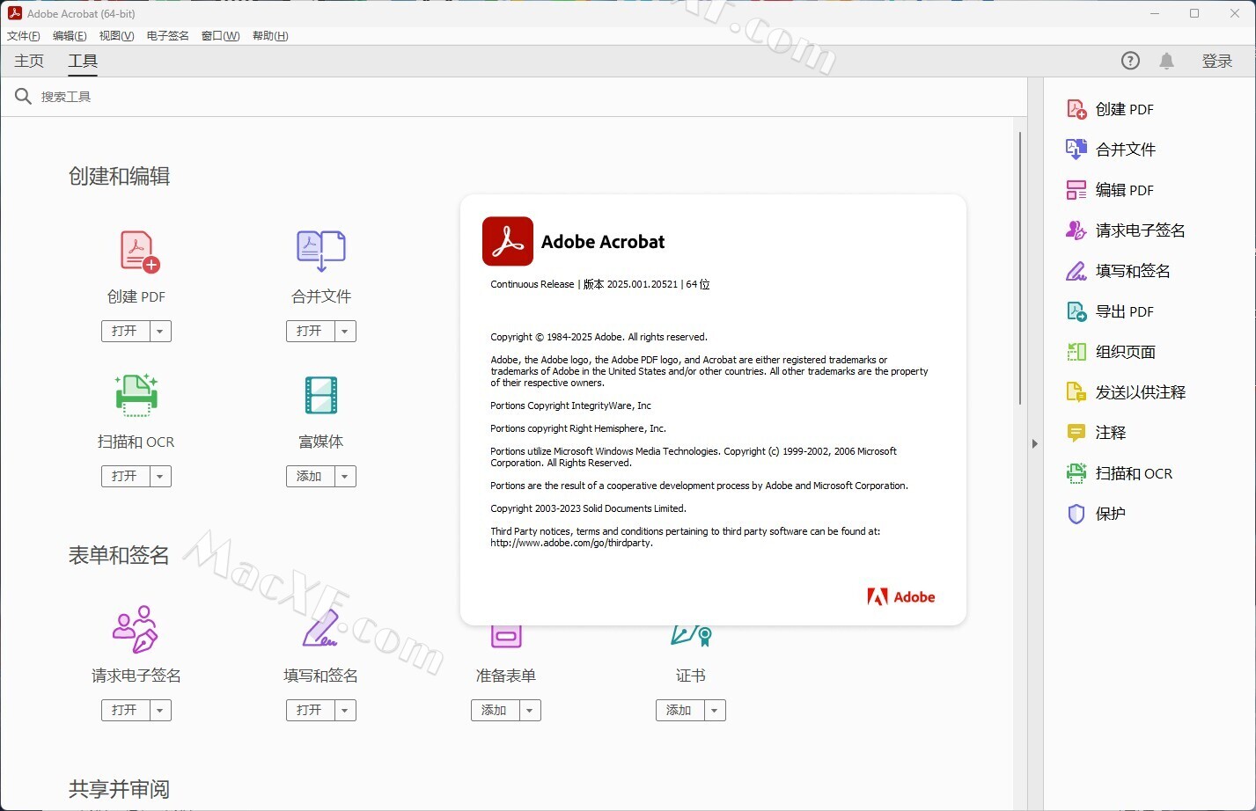Expand dropdown arrow for 填写和签名 打开

tap(345, 711)
